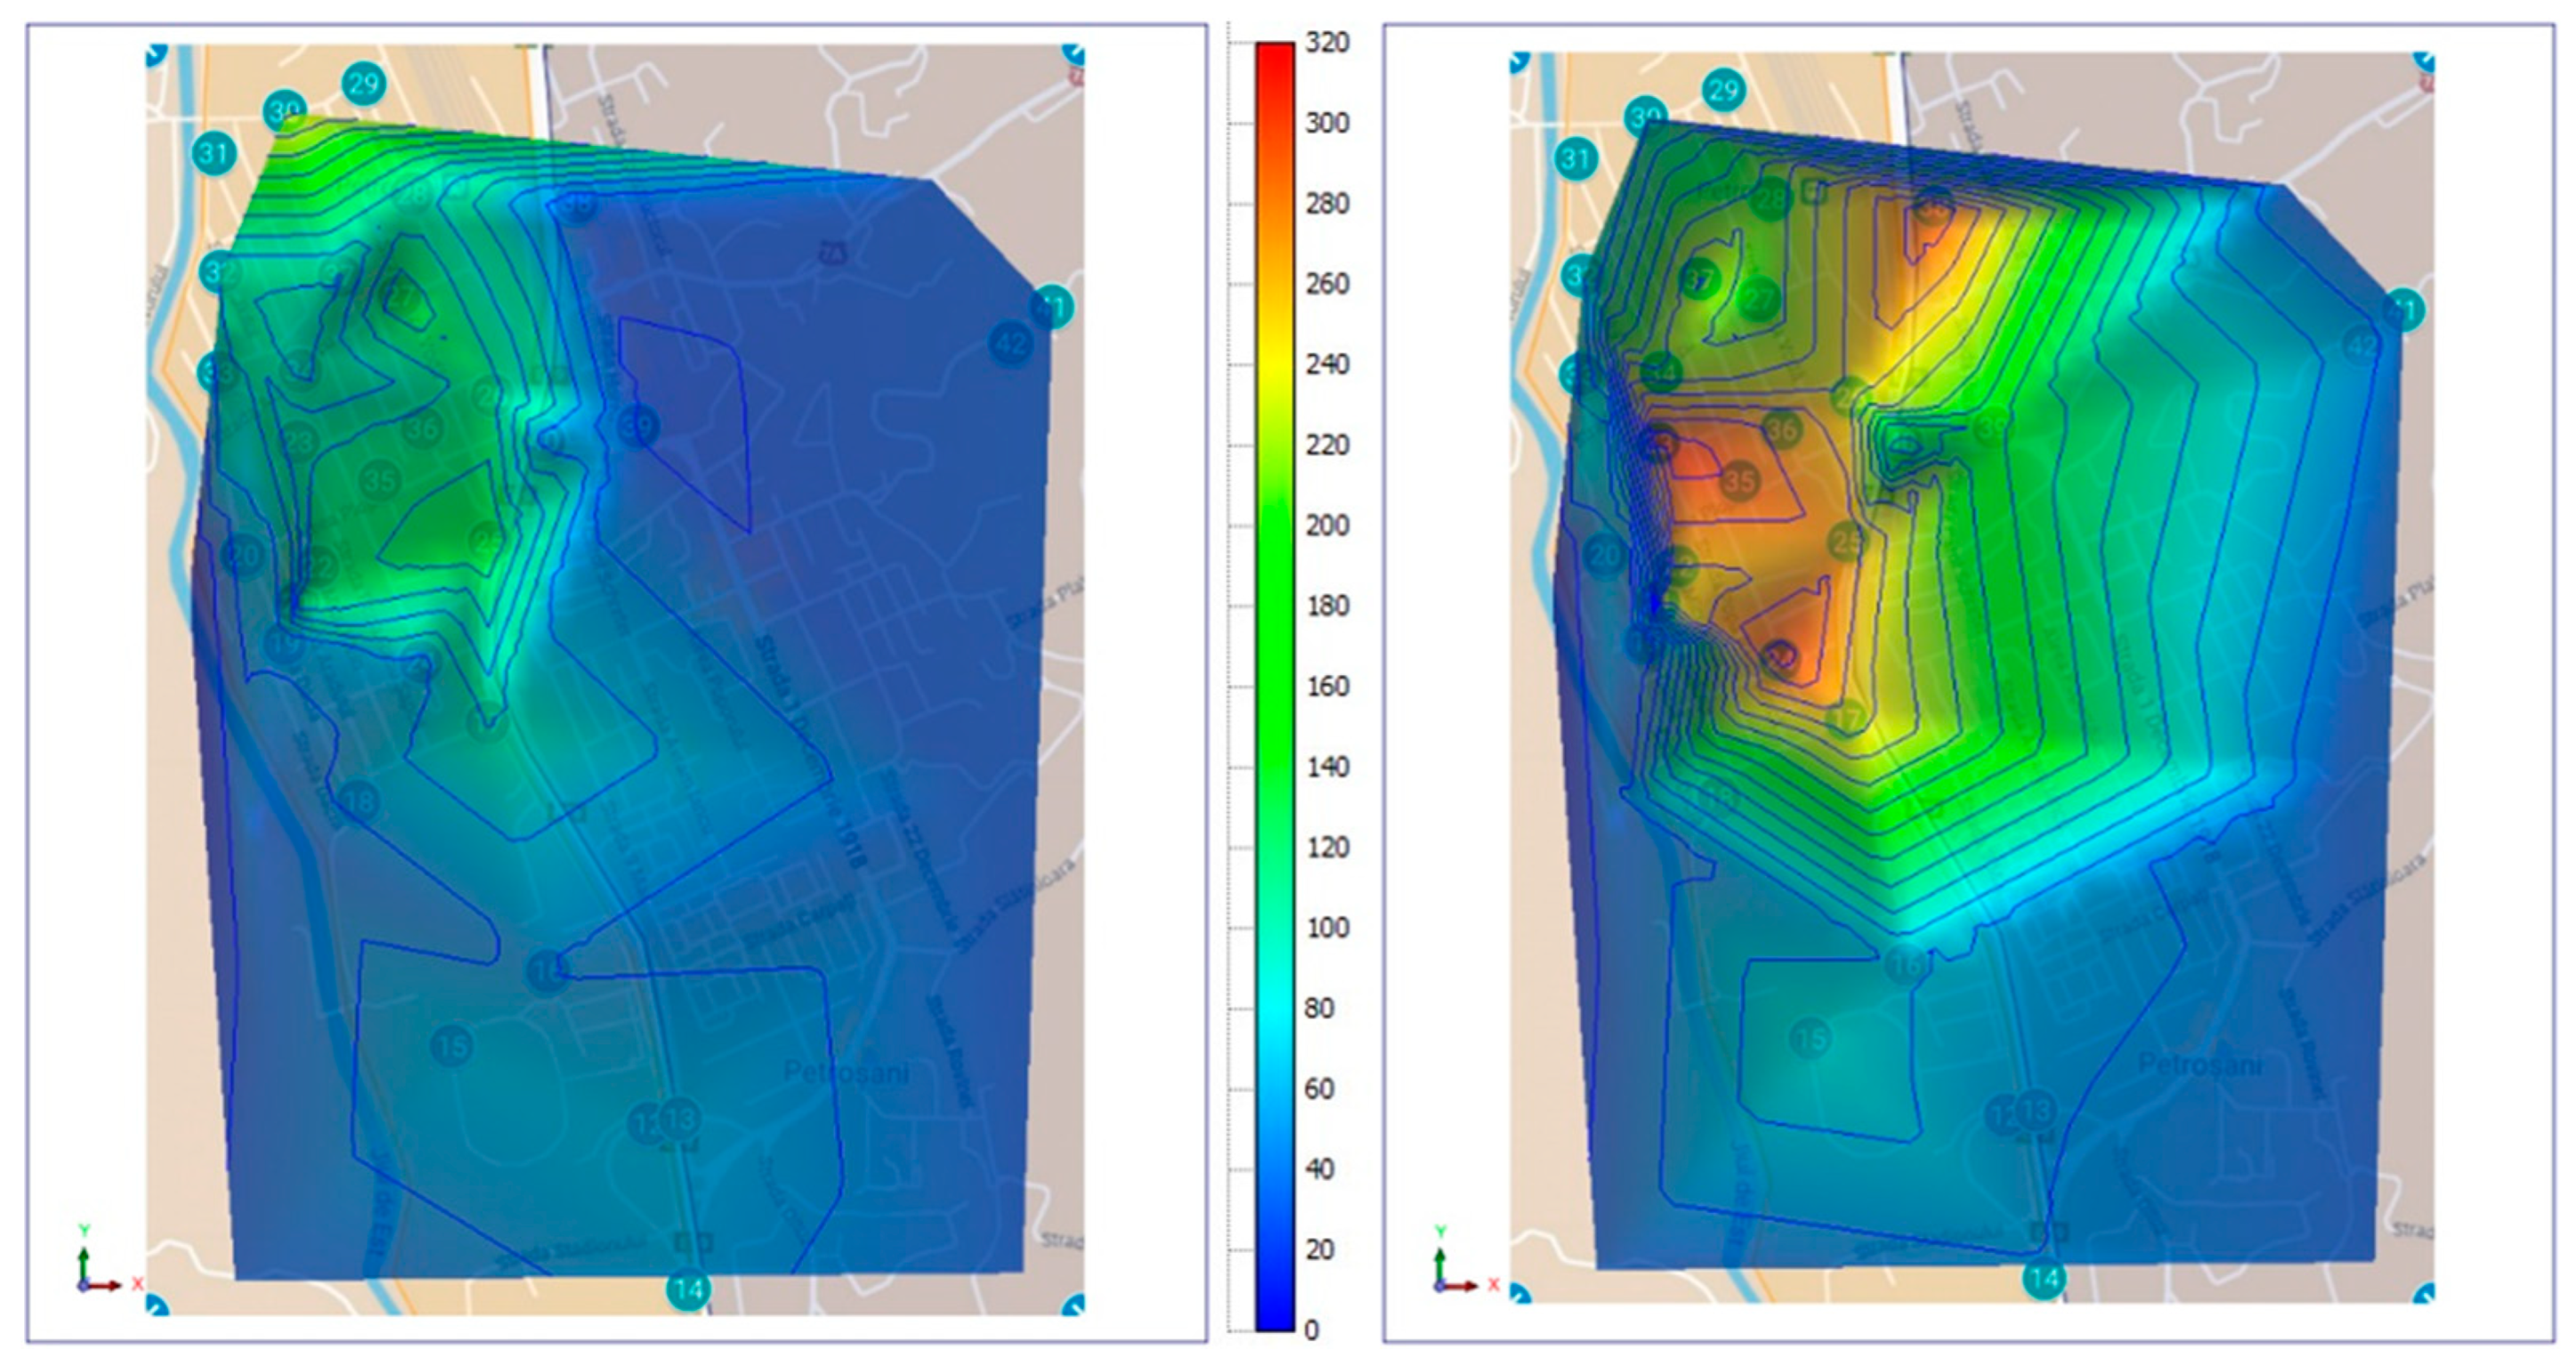Select marker 41 on the left map's right edge

[1051, 307]
